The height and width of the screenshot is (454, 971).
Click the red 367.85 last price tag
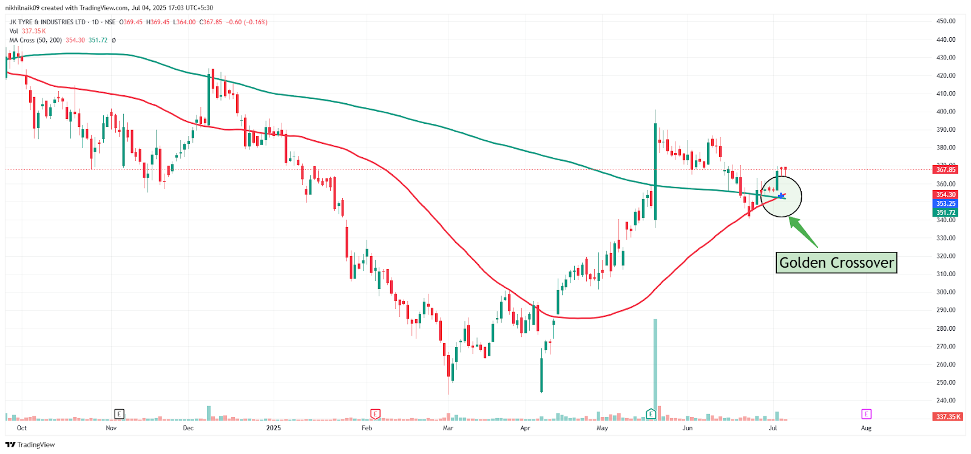tap(946, 170)
